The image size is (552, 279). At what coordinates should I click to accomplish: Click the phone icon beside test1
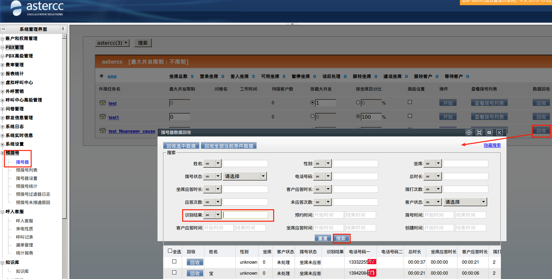coord(103,117)
